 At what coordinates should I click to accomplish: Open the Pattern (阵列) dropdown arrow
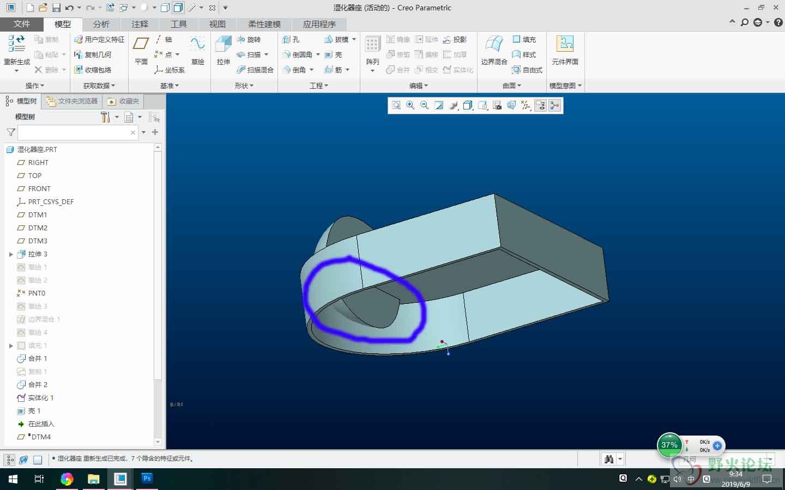(x=372, y=71)
